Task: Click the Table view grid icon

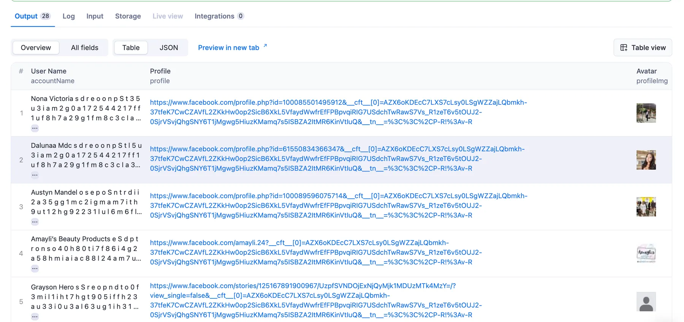Action: (624, 47)
